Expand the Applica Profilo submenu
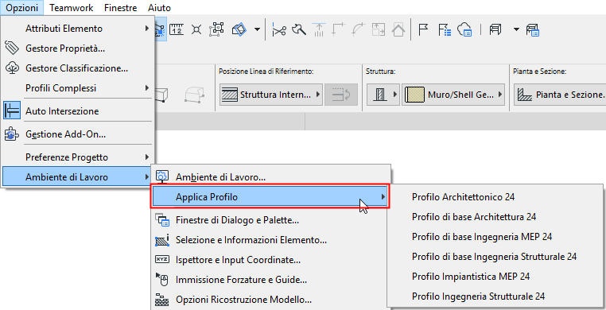Image resolution: width=606 pixels, height=310 pixels. (x=270, y=197)
